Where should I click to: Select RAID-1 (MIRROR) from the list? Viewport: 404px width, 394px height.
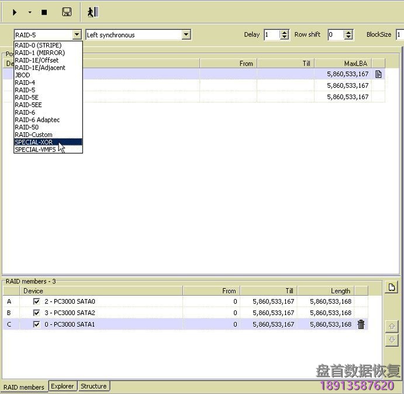(x=48, y=53)
